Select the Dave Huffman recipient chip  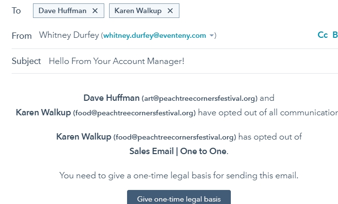pos(63,11)
